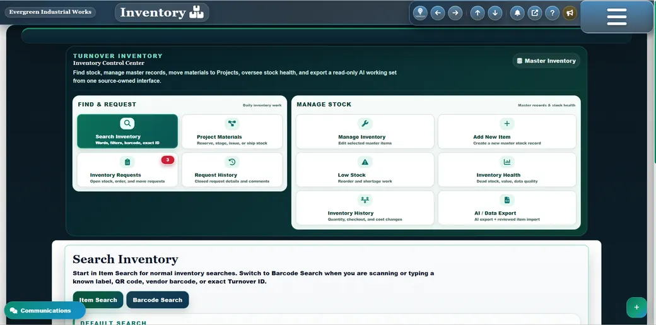Screen dimensions: 656x325
Task: Click the up arrow toolbar button
Action: [x=477, y=13]
